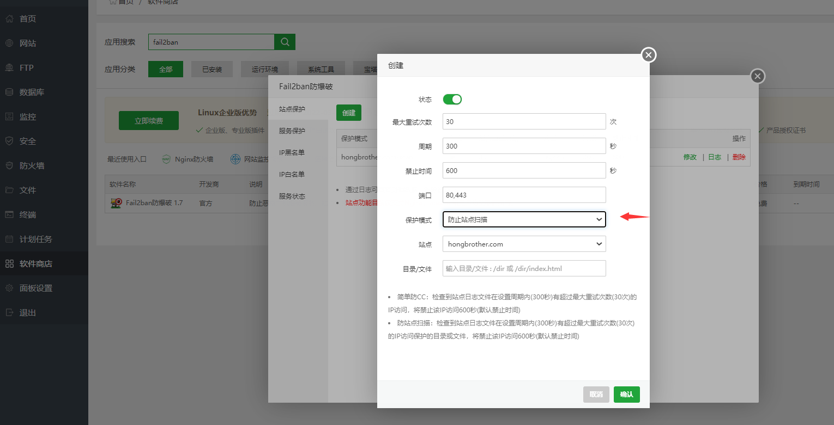Click the green 创建 button
This screenshot has width=834, height=425.
(x=348, y=113)
